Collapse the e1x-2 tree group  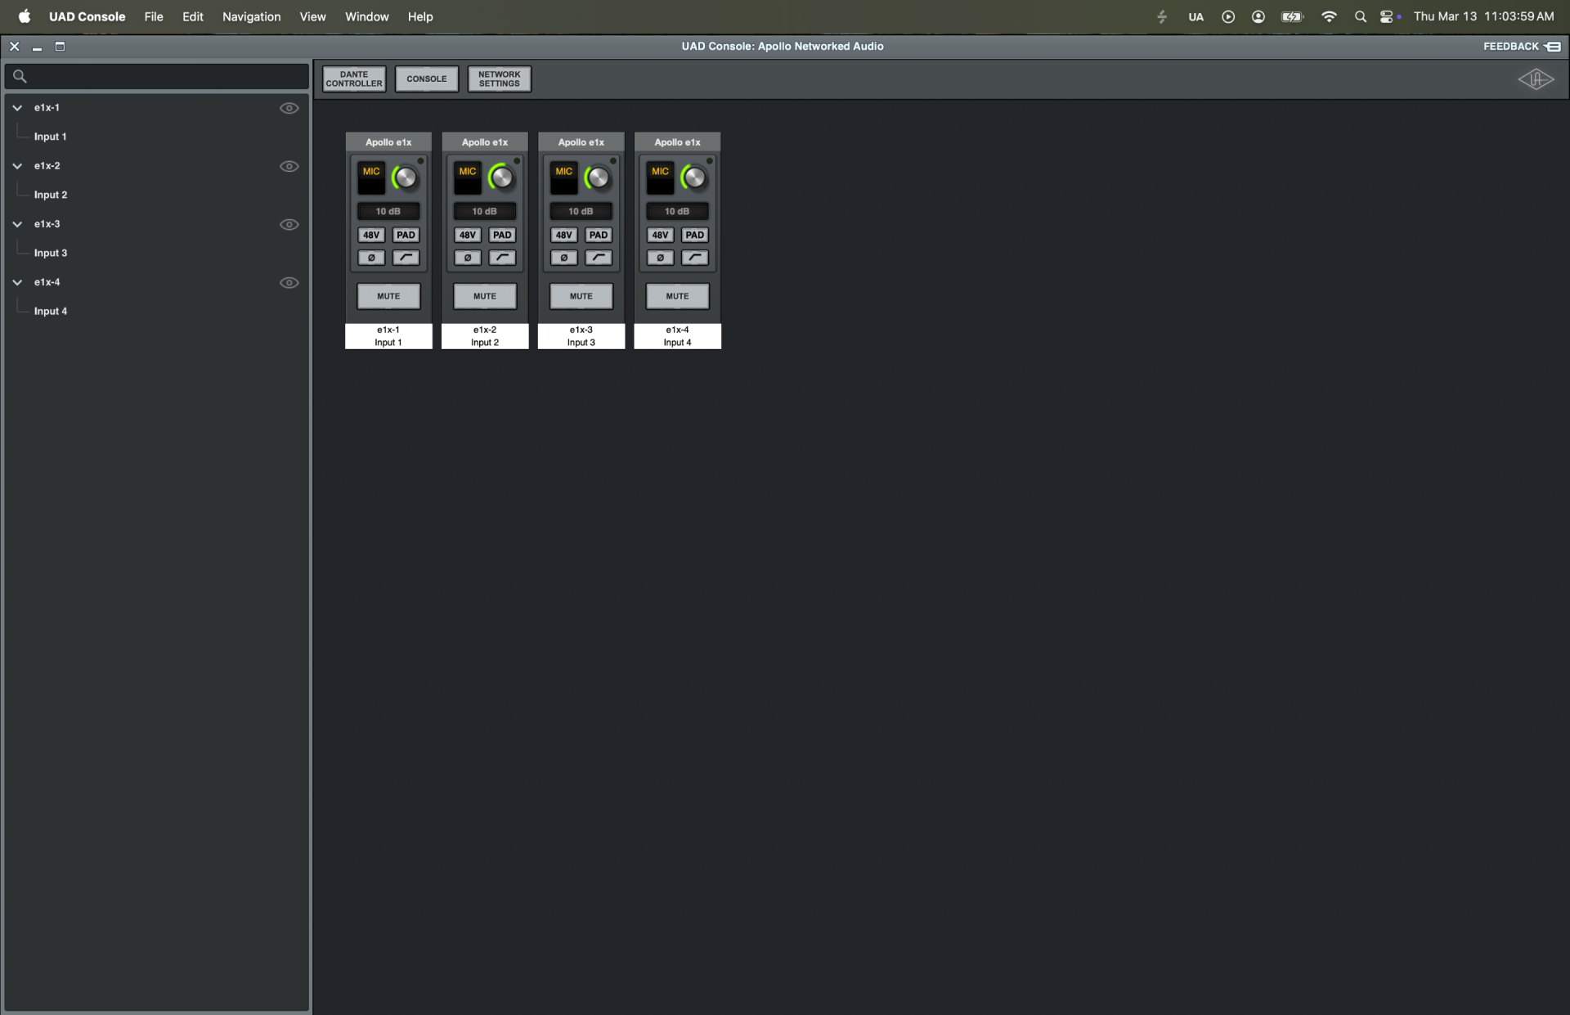coord(17,166)
